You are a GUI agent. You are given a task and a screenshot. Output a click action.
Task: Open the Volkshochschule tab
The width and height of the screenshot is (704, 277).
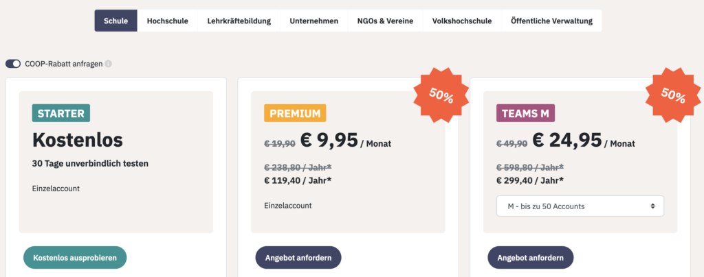pyautogui.click(x=462, y=21)
